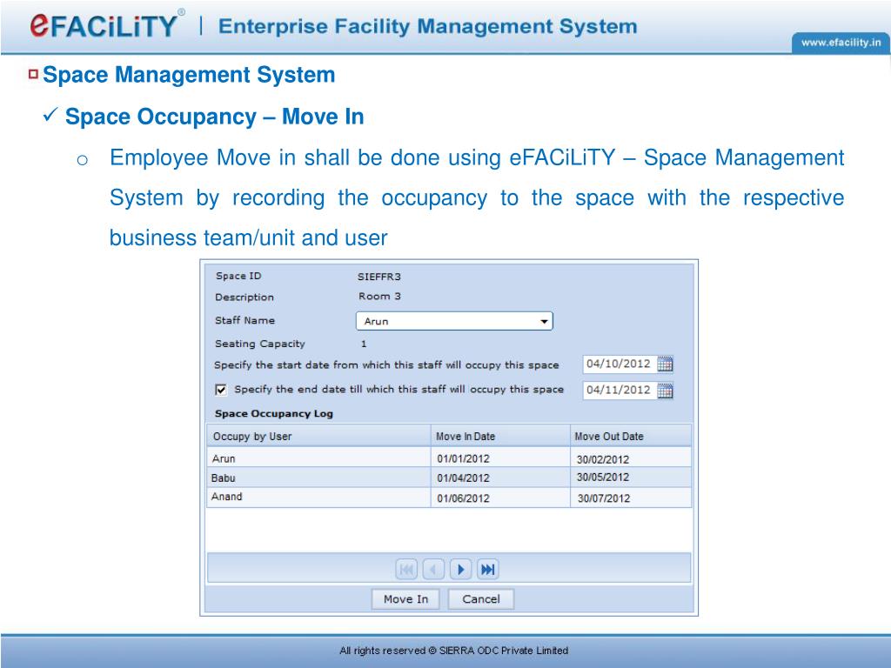
Task: Click the Space ID label
Action: 238,276
